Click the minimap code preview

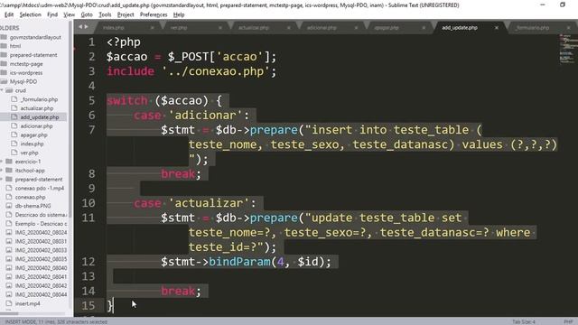pos(568,49)
